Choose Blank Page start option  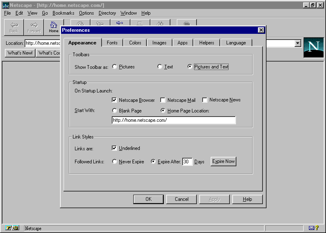[x=115, y=110]
